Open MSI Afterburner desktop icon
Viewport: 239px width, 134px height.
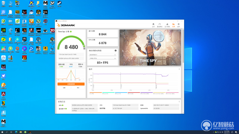39,23
